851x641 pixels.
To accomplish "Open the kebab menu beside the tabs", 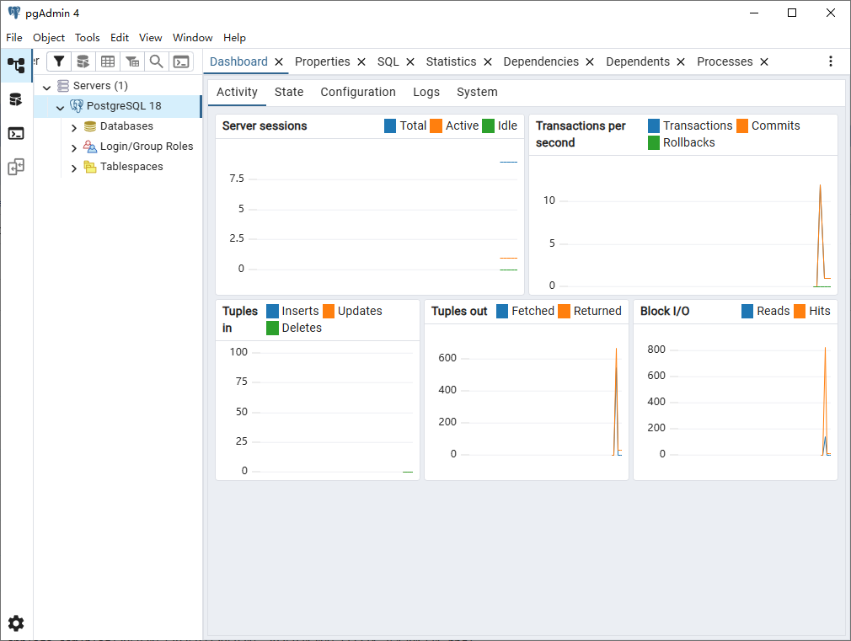I will click(x=831, y=61).
